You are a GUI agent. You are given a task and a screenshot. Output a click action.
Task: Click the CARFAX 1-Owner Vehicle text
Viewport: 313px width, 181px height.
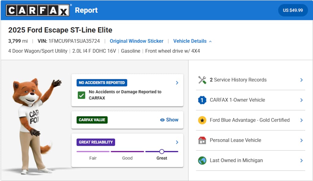tap(237, 100)
